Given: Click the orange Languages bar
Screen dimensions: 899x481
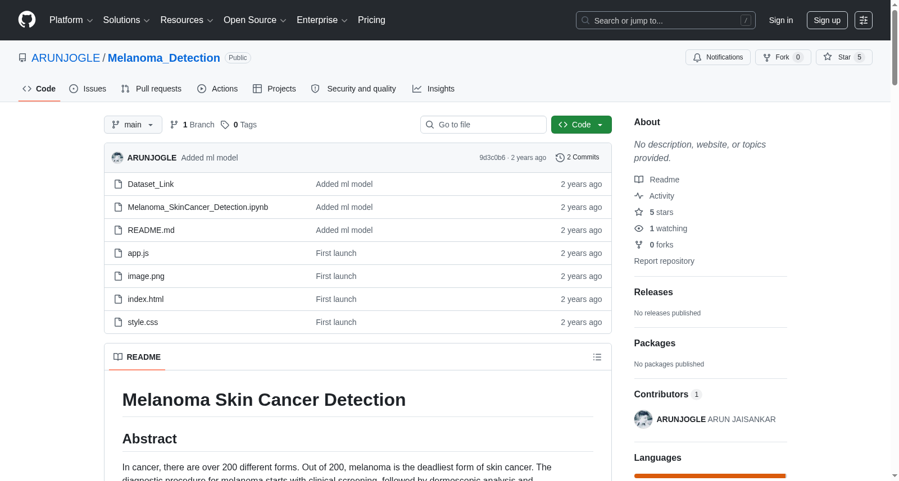Looking at the screenshot, I should [x=710, y=476].
